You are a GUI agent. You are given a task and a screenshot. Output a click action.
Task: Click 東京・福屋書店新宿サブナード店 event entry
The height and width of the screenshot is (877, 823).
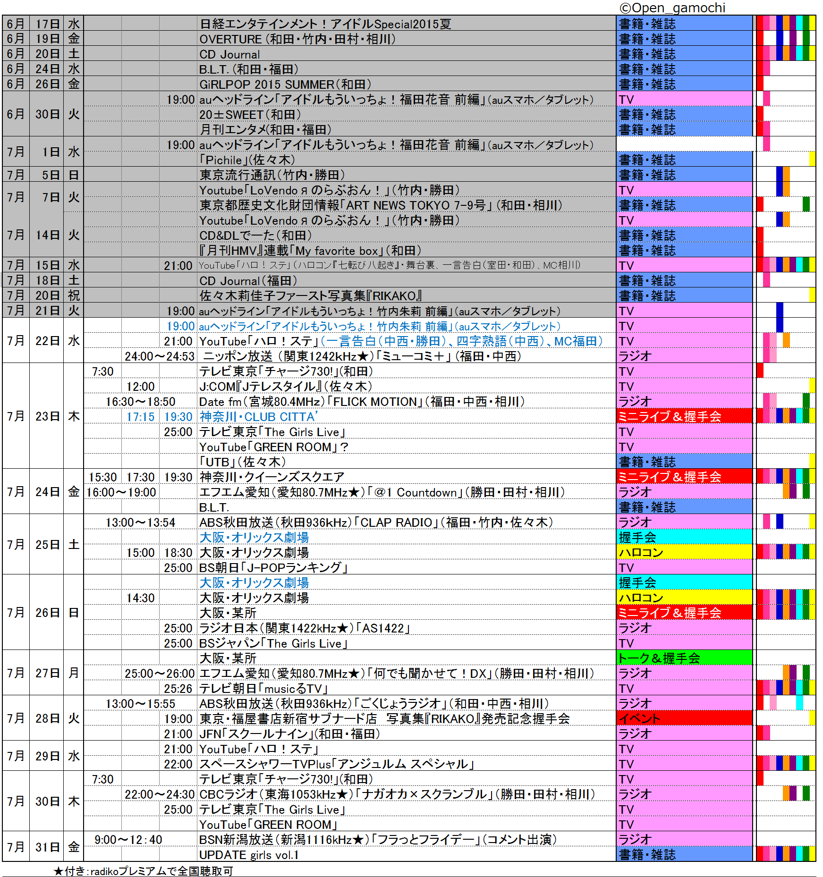385,719
